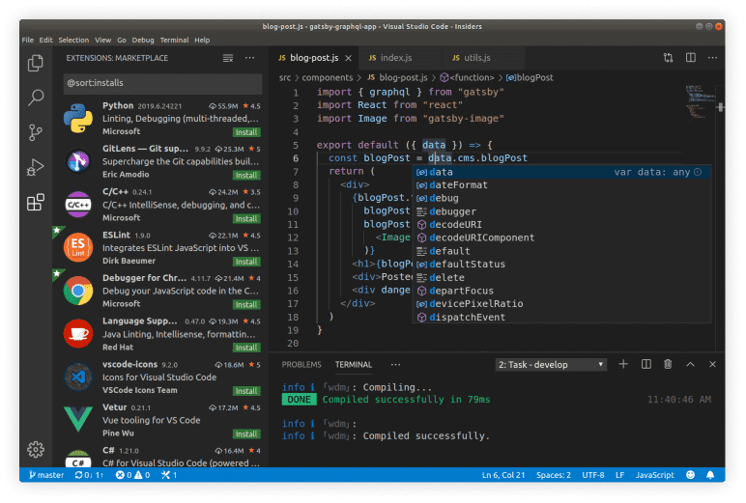The image size is (746, 503).
Task: Install the Python extension
Action: click(246, 131)
